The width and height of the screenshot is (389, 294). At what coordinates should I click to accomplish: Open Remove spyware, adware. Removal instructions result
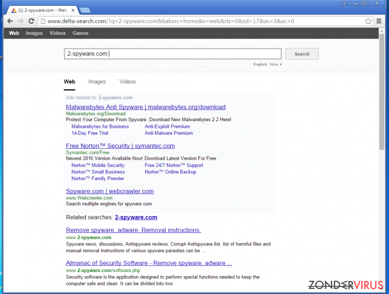(134, 230)
